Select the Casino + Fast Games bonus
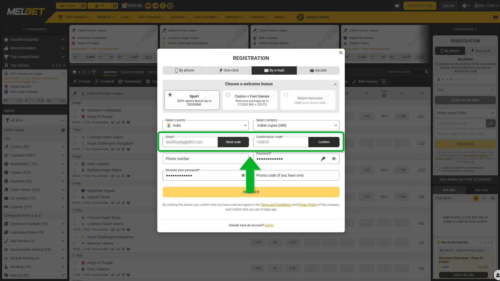 [250, 100]
